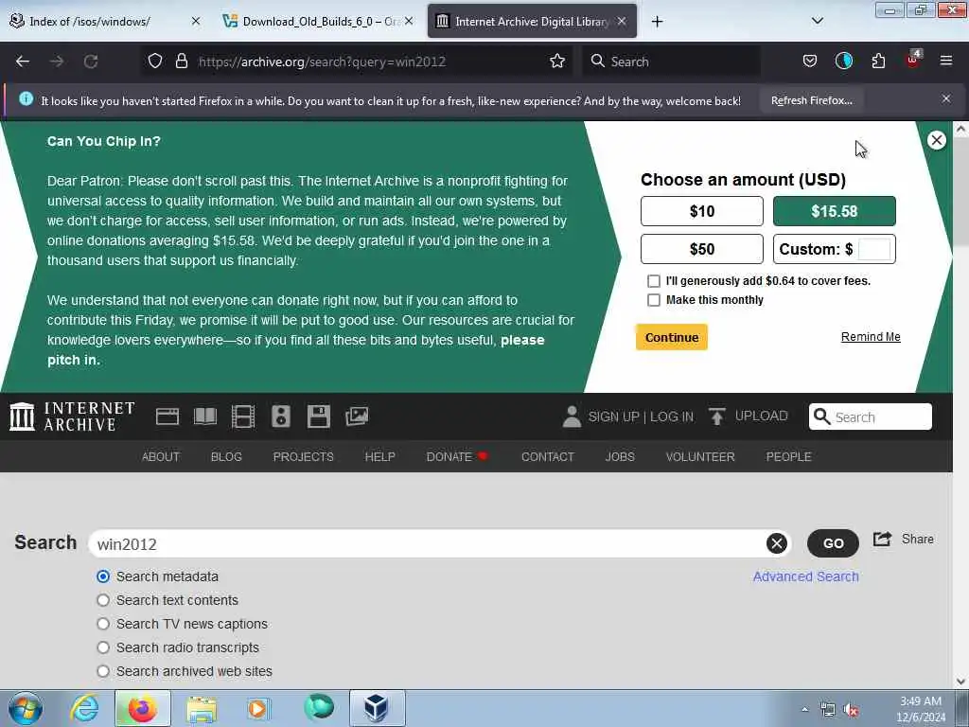Open the Pocket save icon

pos(810,62)
